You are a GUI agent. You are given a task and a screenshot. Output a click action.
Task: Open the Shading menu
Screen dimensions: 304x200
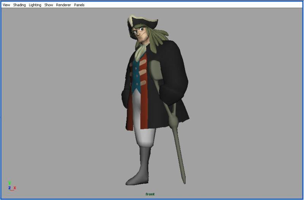(19, 5)
